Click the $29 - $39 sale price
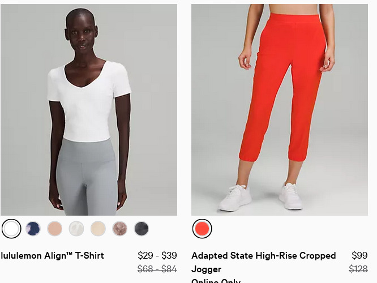The image size is (377, 283). click(157, 255)
